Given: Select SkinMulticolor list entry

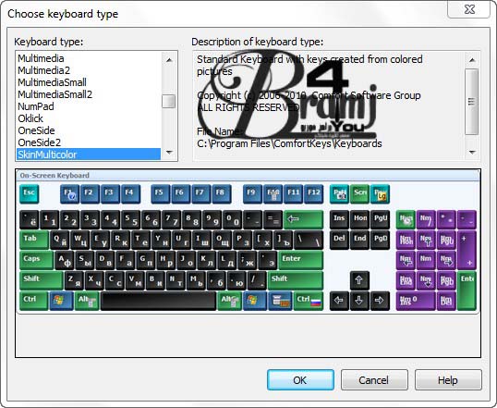Looking at the screenshot, I should (89, 155).
